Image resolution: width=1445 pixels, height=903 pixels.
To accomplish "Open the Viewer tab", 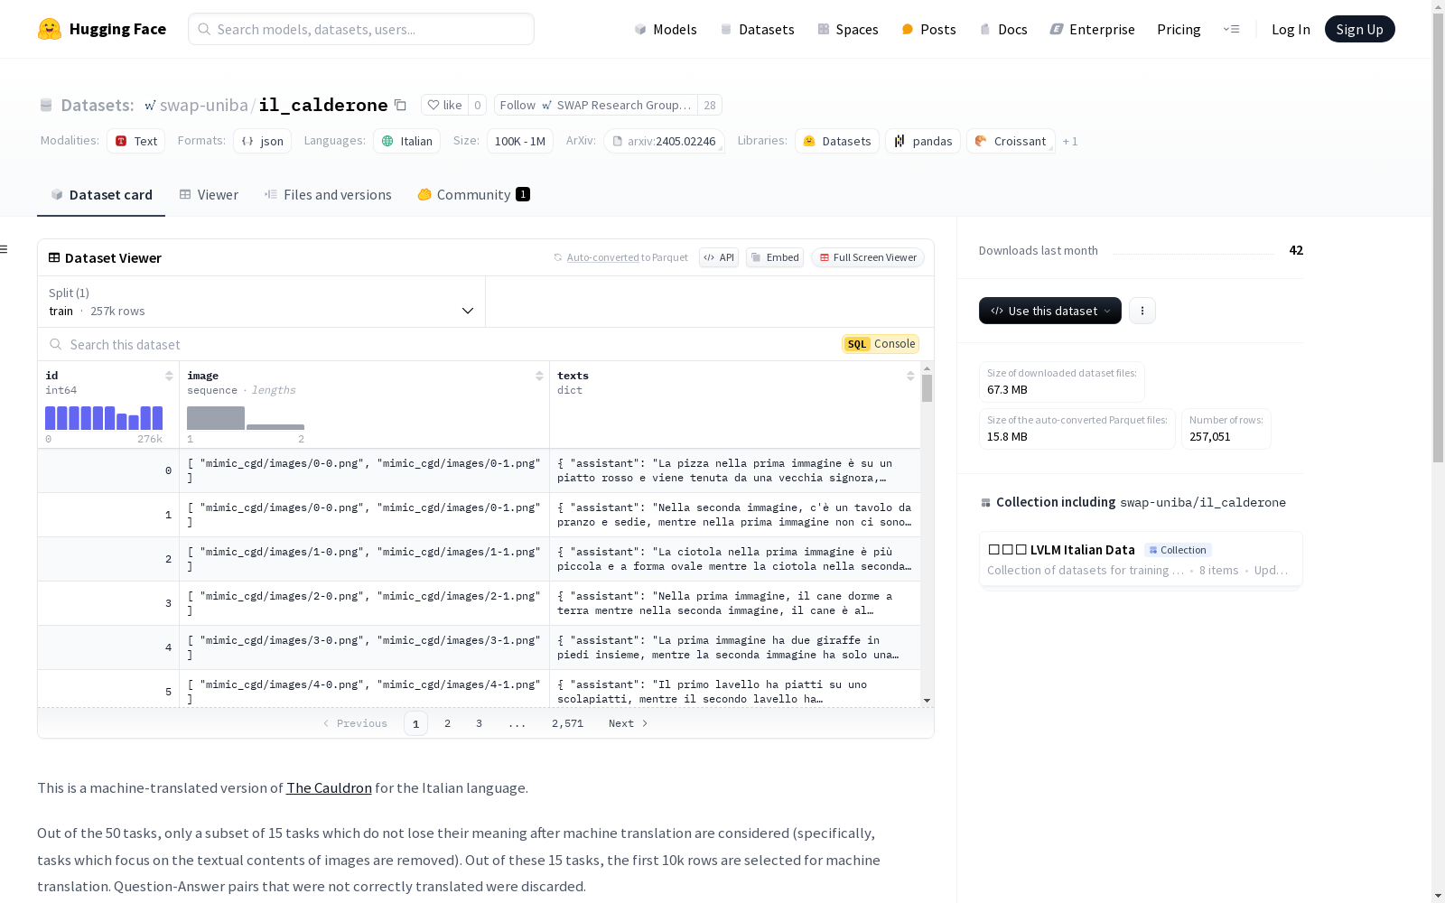I will pyautogui.click(x=209, y=195).
